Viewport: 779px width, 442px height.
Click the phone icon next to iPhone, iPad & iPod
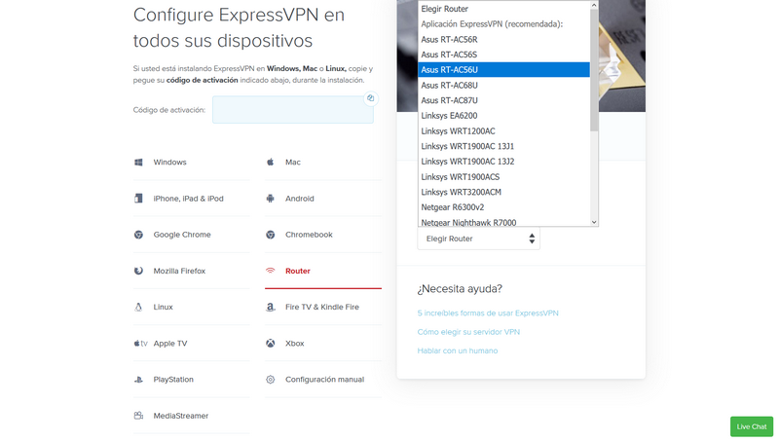[138, 199]
